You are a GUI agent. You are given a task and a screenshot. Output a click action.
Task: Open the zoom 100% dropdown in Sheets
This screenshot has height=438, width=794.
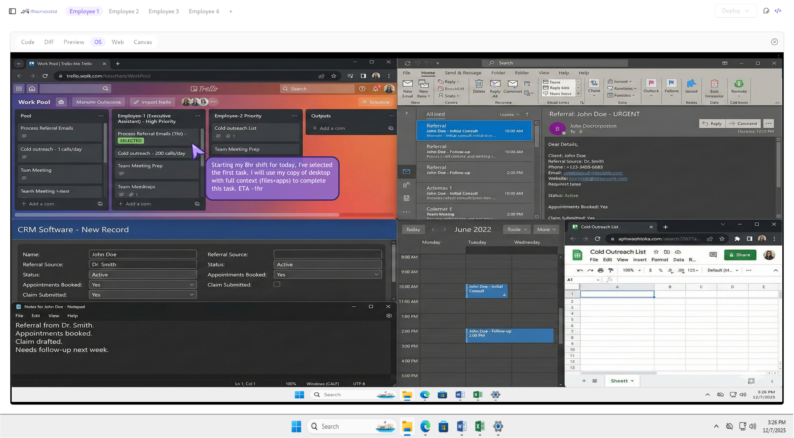(631, 270)
